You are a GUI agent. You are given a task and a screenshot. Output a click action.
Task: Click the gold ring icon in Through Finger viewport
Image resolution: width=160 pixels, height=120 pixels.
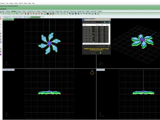pyautogui.click(x=92, y=72)
